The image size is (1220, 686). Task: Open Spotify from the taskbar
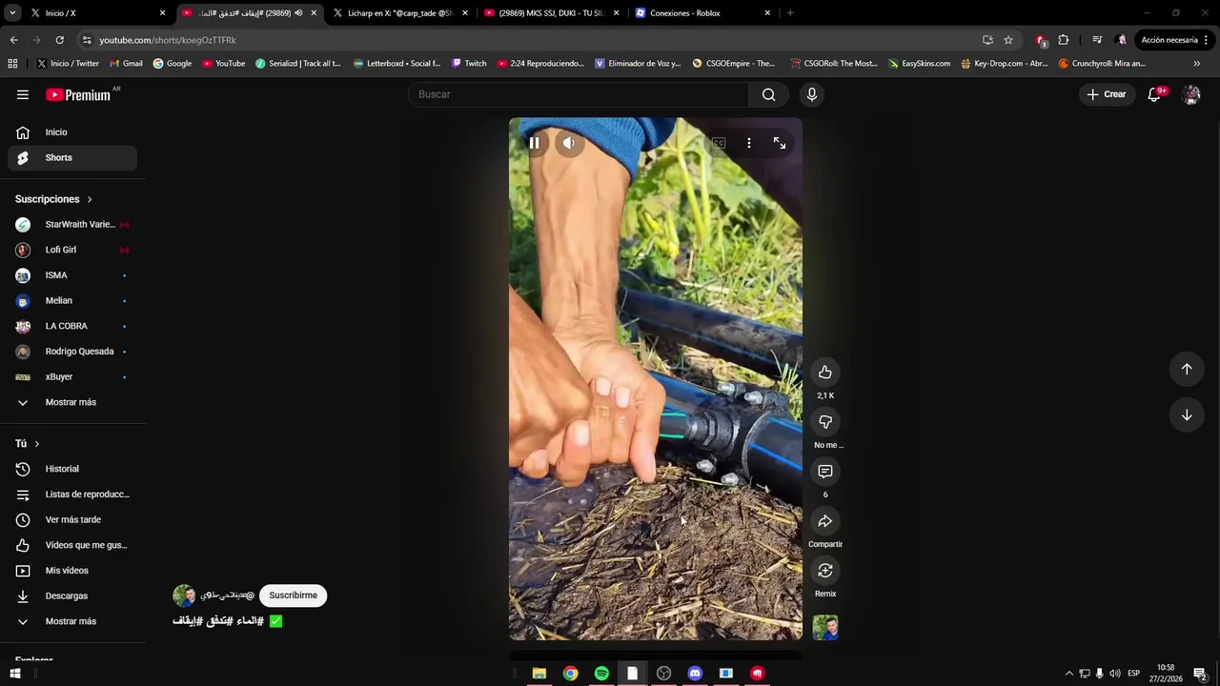coord(601,674)
